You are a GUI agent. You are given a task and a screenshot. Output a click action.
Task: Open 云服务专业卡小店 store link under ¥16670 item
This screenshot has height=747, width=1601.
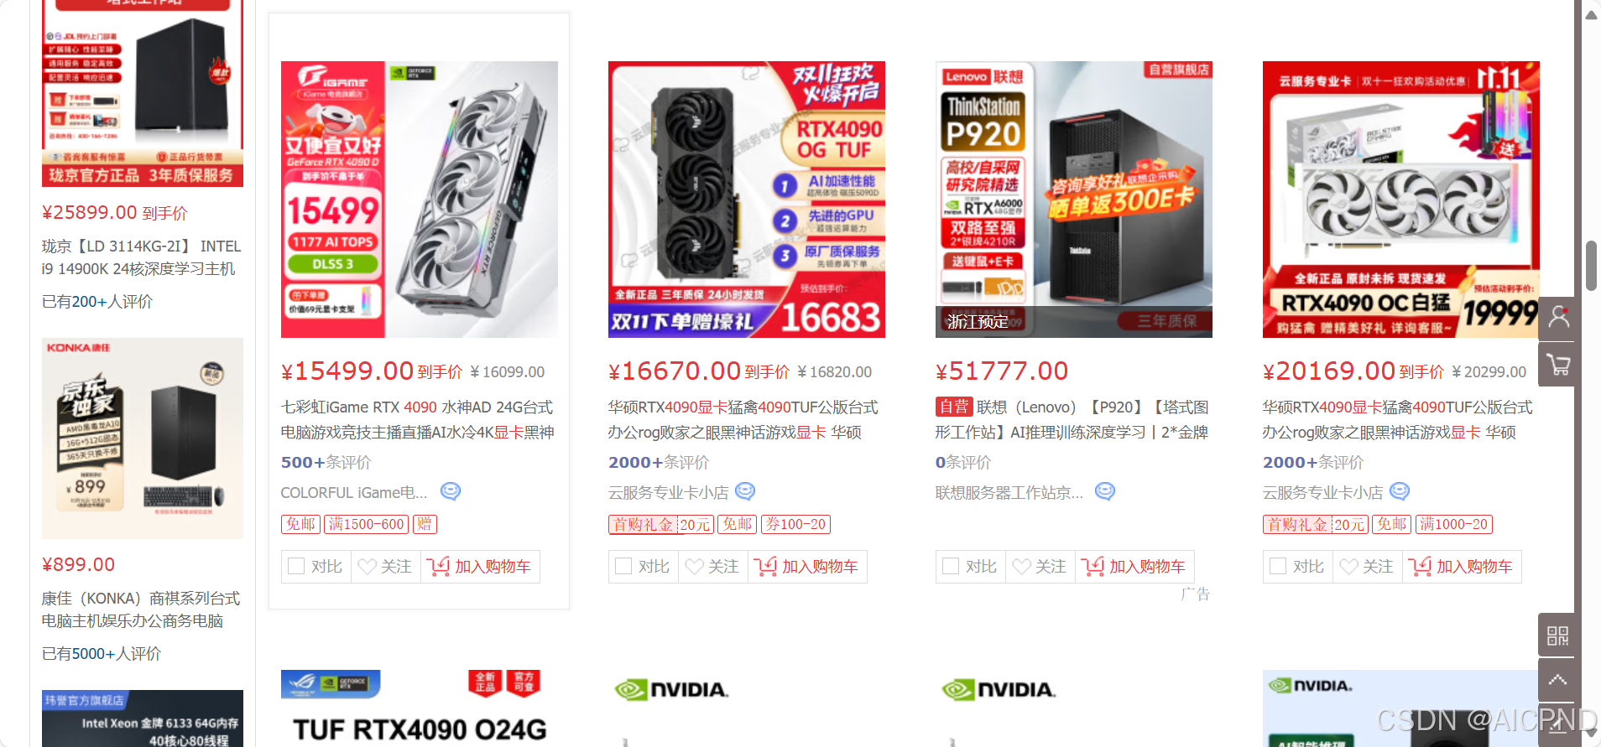point(668,493)
